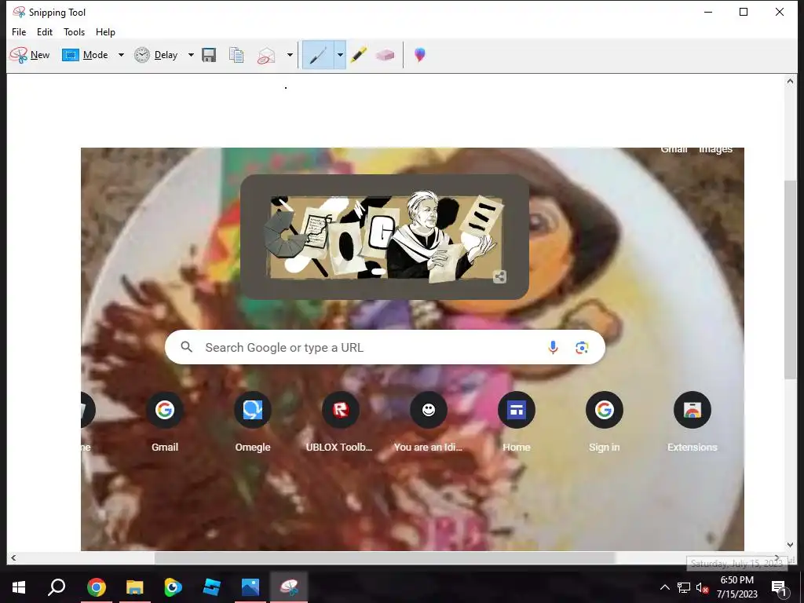The height and width of the screenshot is (603, 804).
Task: Expand the Mode dropdown arrow
Action: point(121,55)
